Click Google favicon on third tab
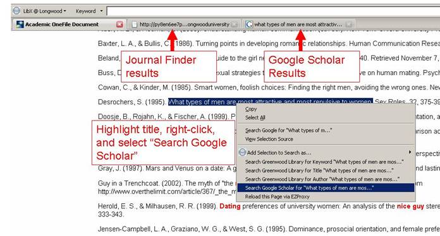The image size is (440, 236). pyautogui.click(x=248, y=25)
